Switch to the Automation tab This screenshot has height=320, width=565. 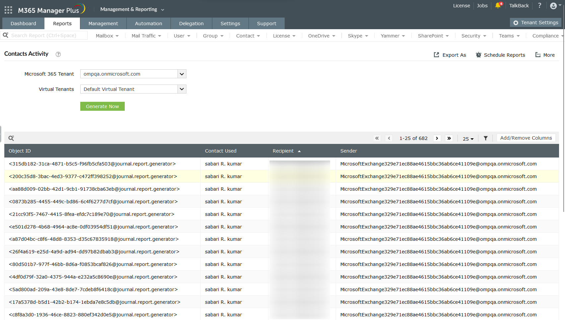click(149, 24)
